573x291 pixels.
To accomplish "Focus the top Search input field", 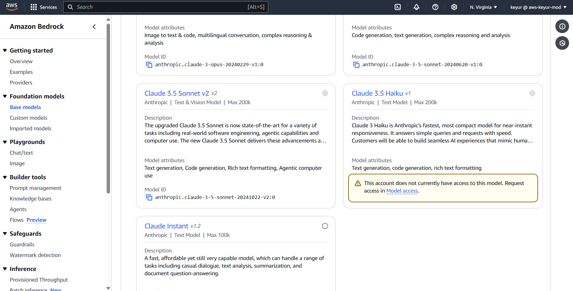I will (x=166, y=7).
